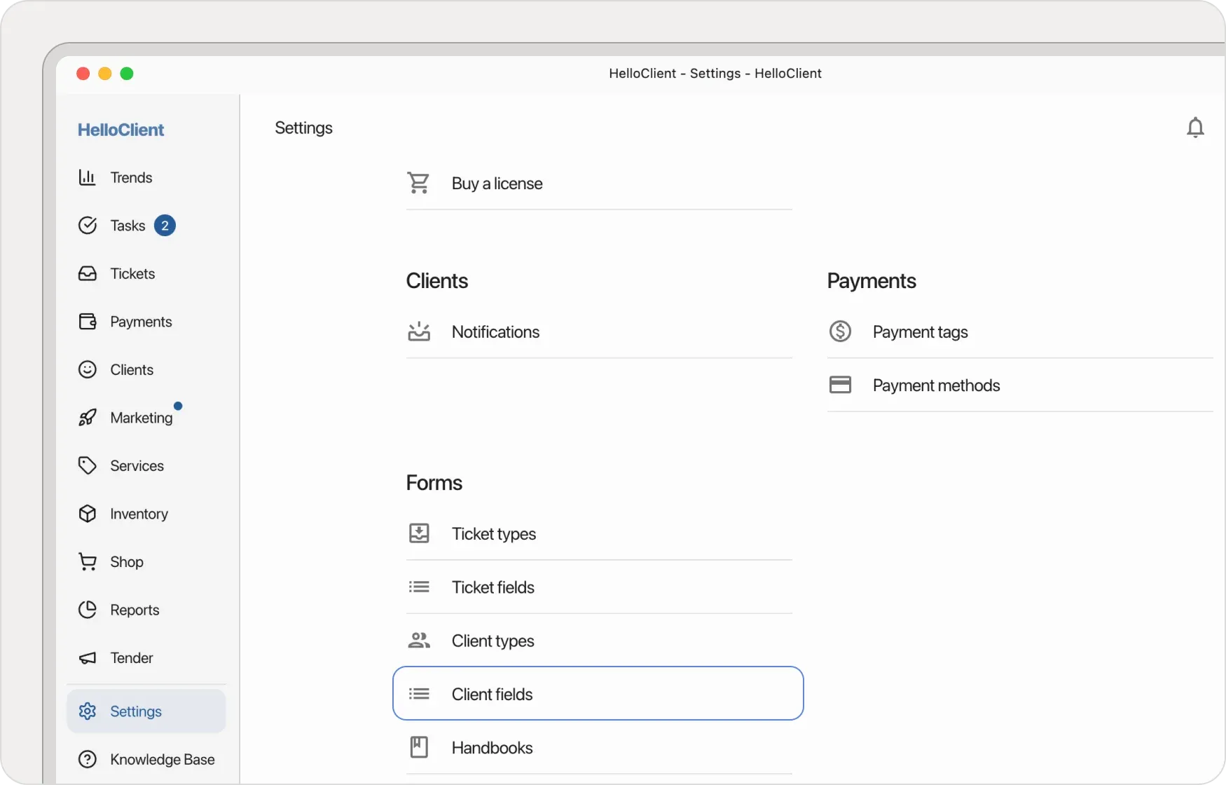Open Services from the sidebar
Screen dimensions: 1226x785
pyautogui.click(x=136, y=465)
